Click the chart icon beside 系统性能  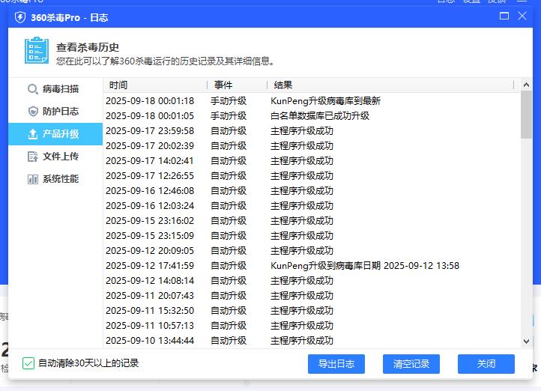click(33, 179)
